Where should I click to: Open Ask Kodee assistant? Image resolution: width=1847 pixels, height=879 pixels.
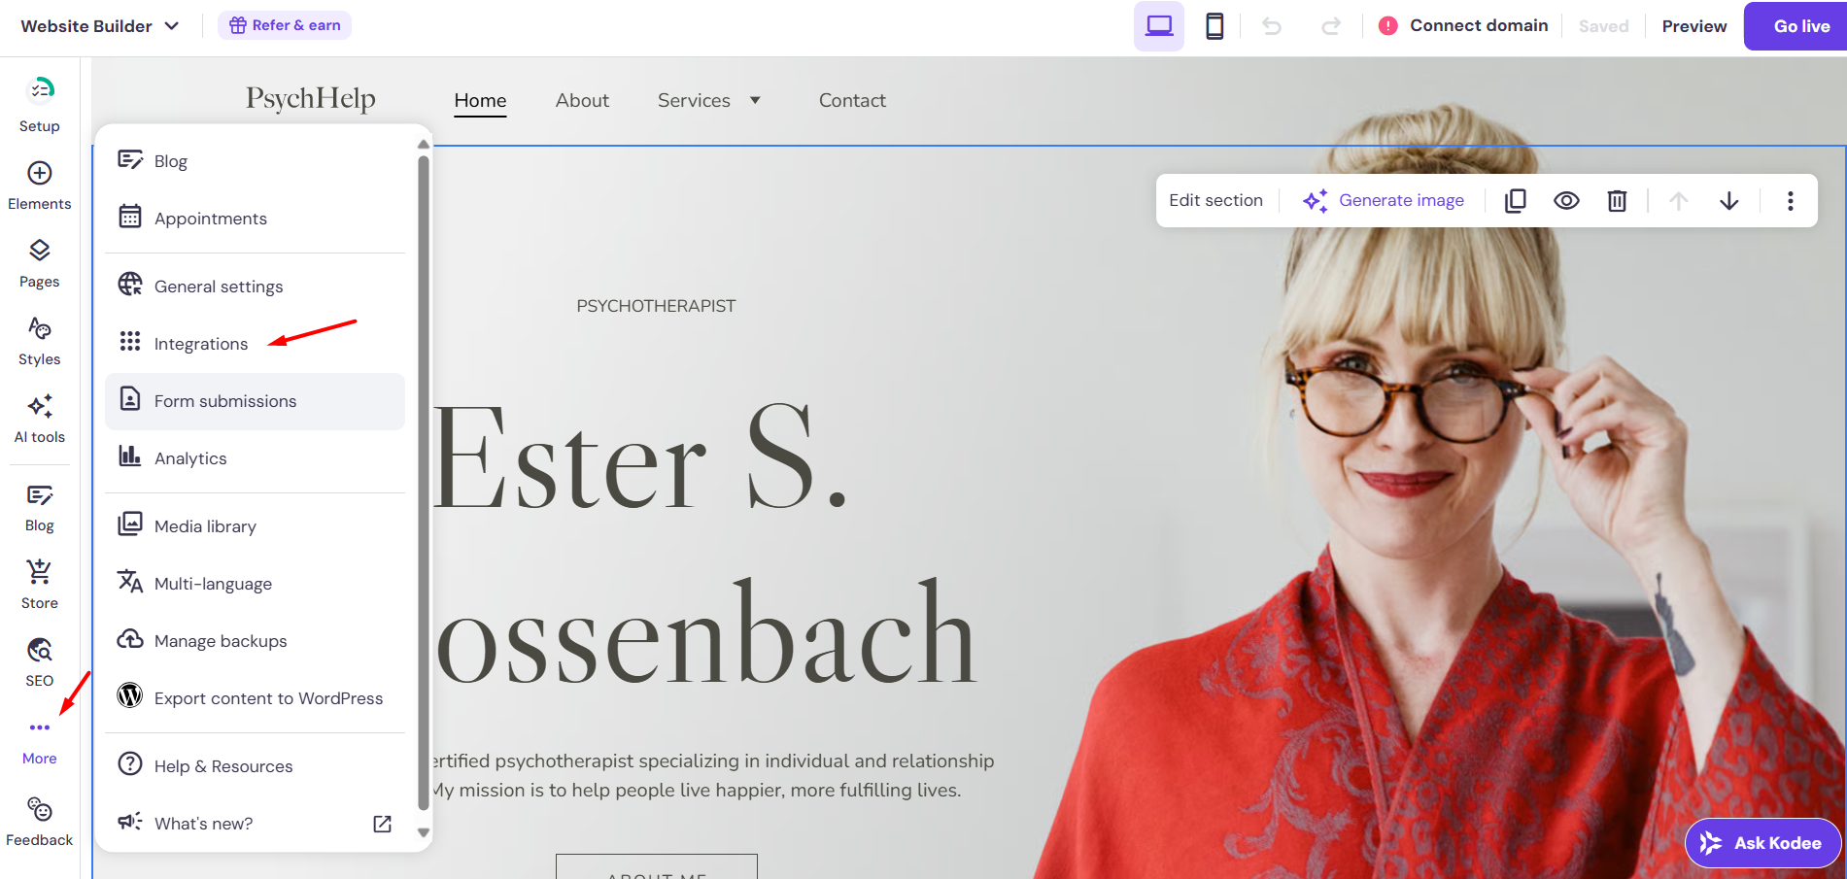coord(1762,843)
